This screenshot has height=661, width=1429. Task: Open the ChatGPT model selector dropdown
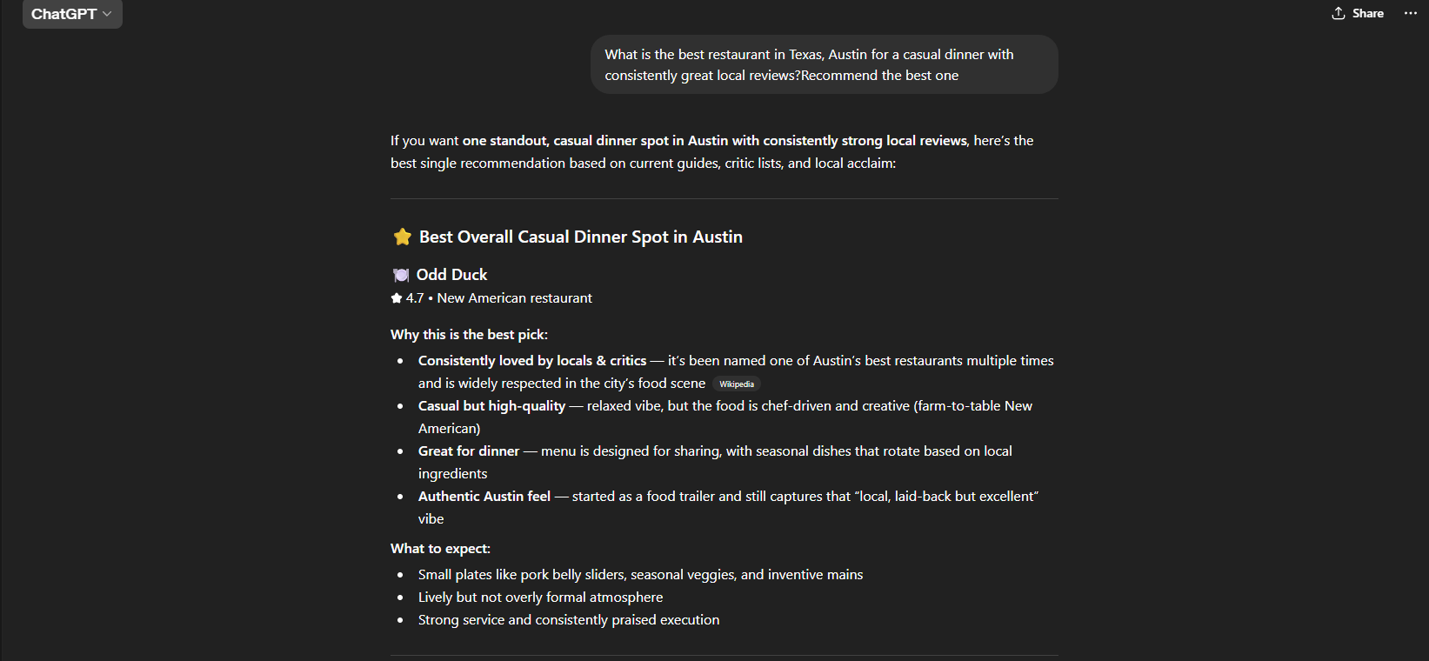(x=71, y=14)
